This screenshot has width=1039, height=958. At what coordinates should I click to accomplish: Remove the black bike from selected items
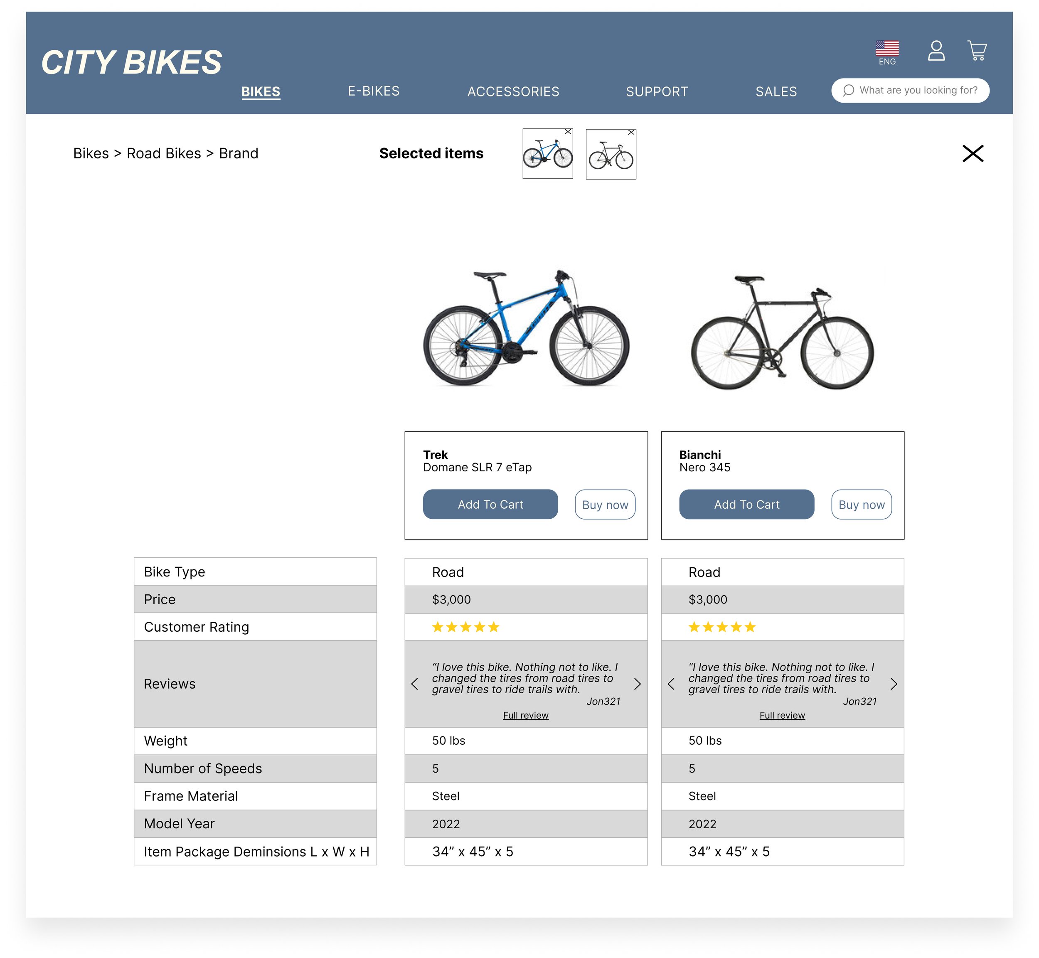pos(631,133)
